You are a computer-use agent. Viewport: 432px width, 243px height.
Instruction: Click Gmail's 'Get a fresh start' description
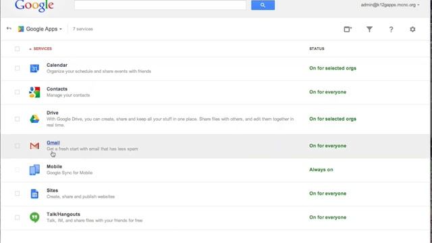click(x=92, y=148)
